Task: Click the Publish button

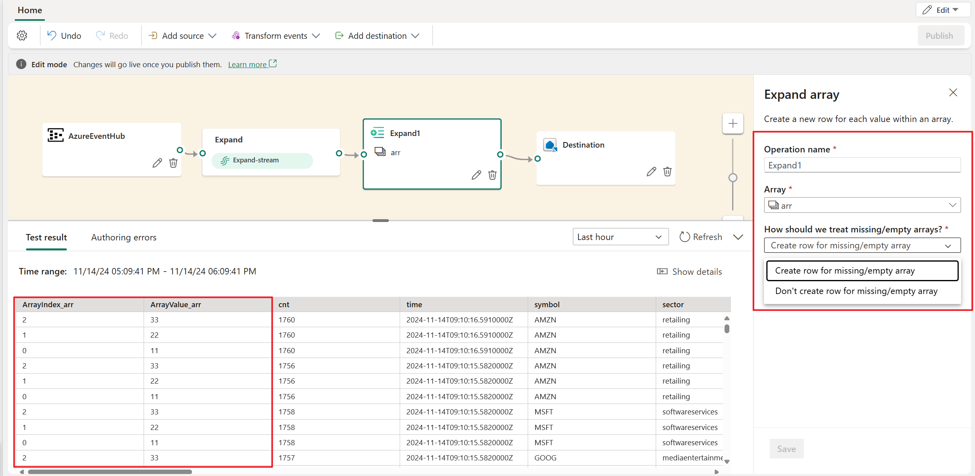Action: [939, 36]
